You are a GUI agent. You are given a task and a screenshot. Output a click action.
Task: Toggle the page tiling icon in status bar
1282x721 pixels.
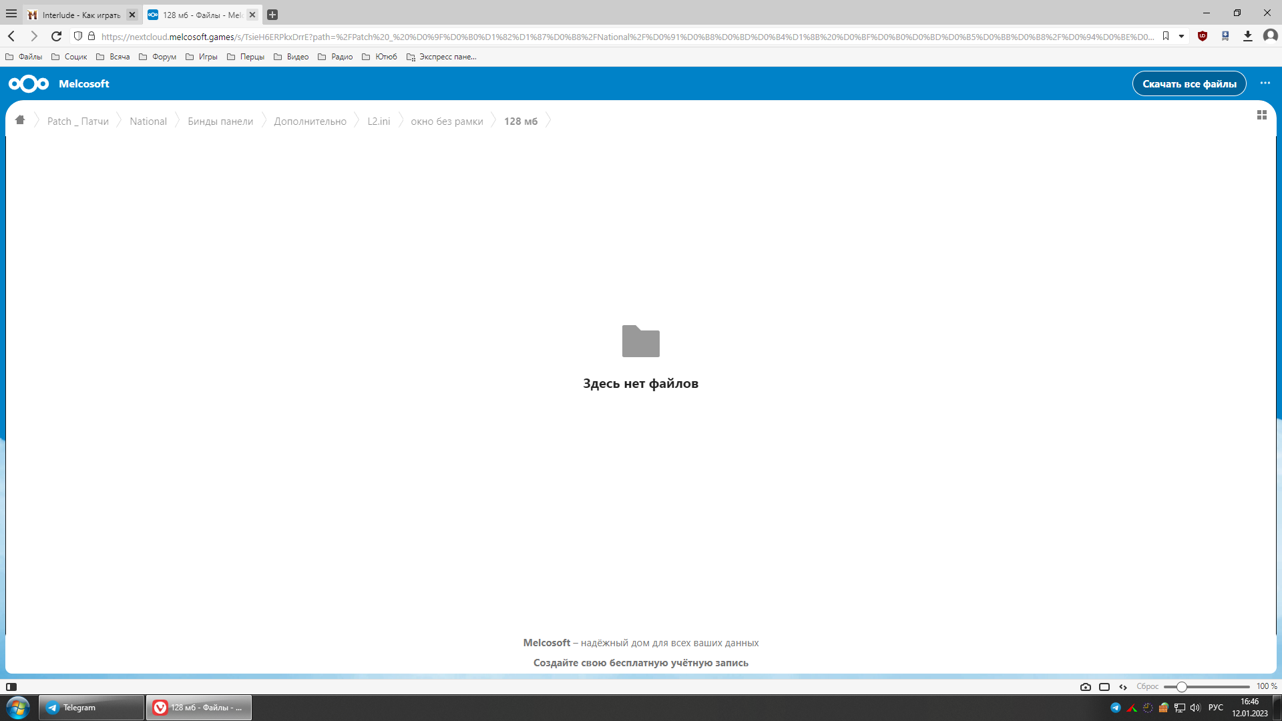(1104, 686)
